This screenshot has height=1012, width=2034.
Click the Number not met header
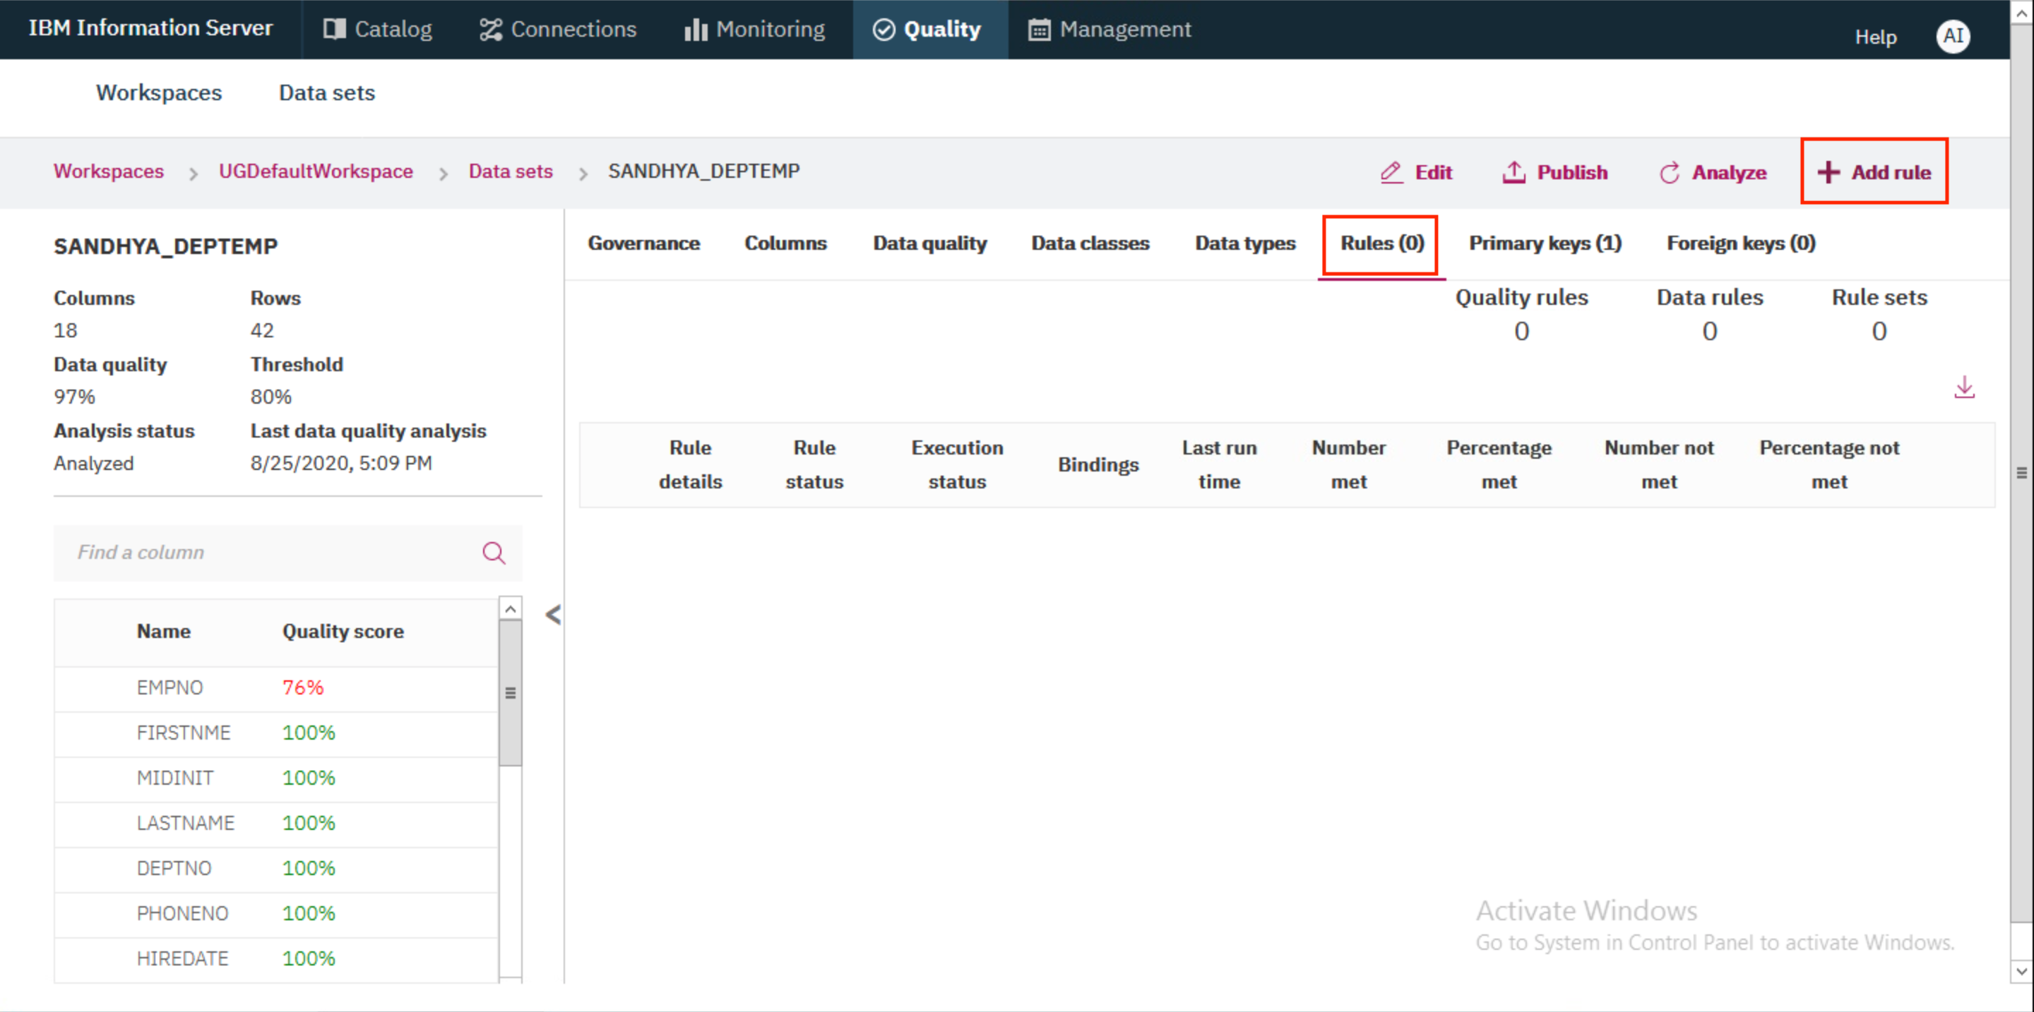pyautogui.click(x=1658, y=464)
